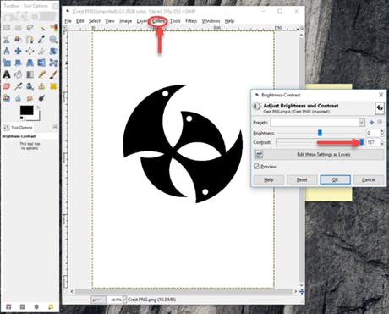Select the Pencil tool

[x=41, y=74]
